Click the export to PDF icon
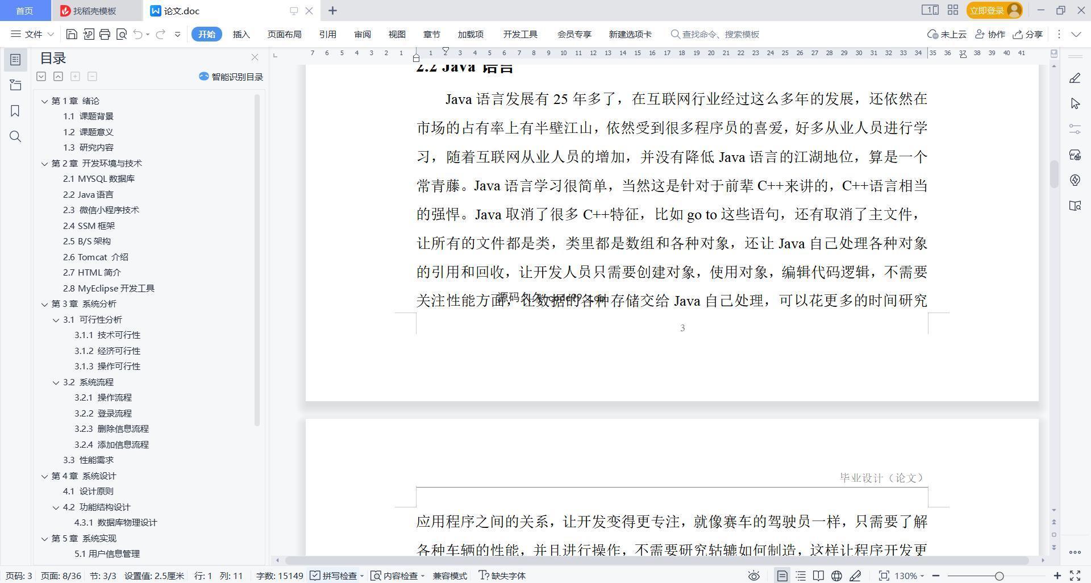Image resolution: width=1091 pixels, height=583 pixels. pyautogui.click(x=89, y=34)
